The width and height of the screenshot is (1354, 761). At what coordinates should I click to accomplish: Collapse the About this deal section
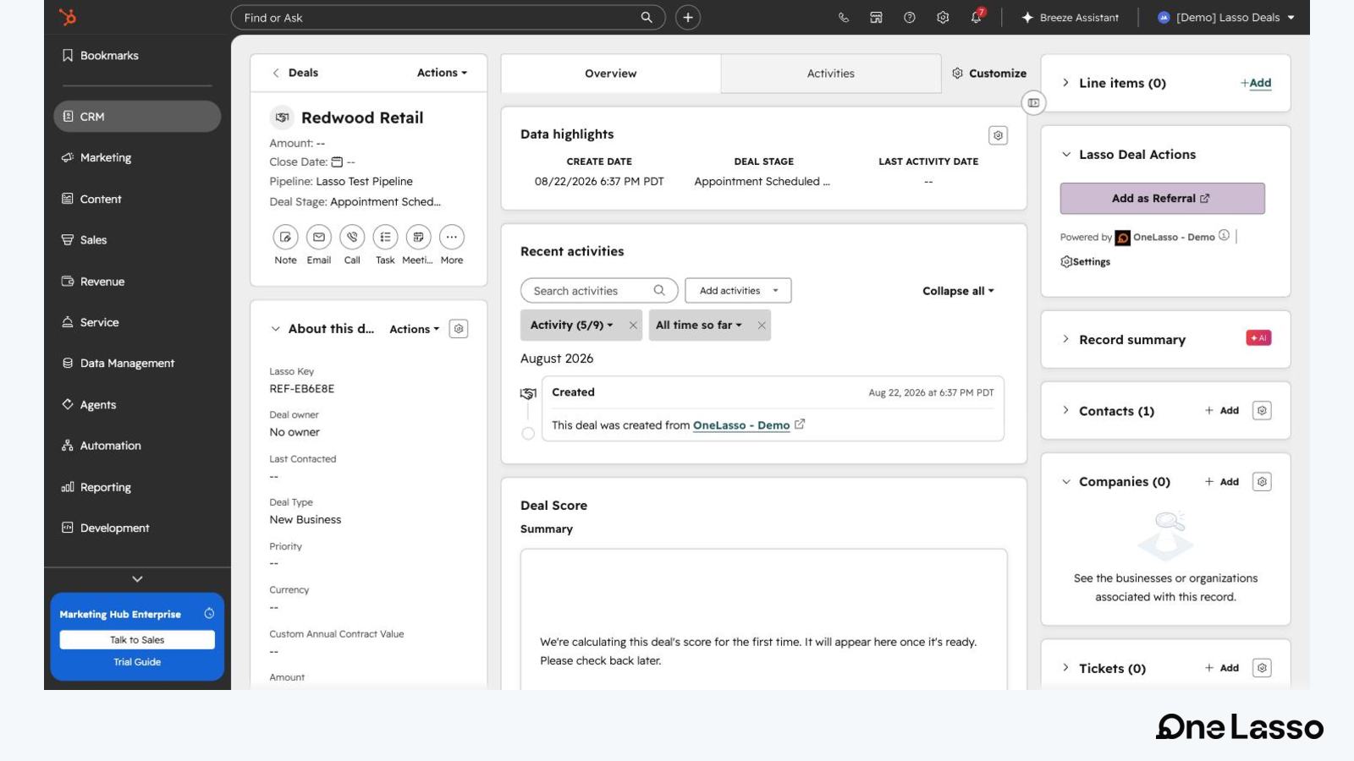click(x=276, y=329)
